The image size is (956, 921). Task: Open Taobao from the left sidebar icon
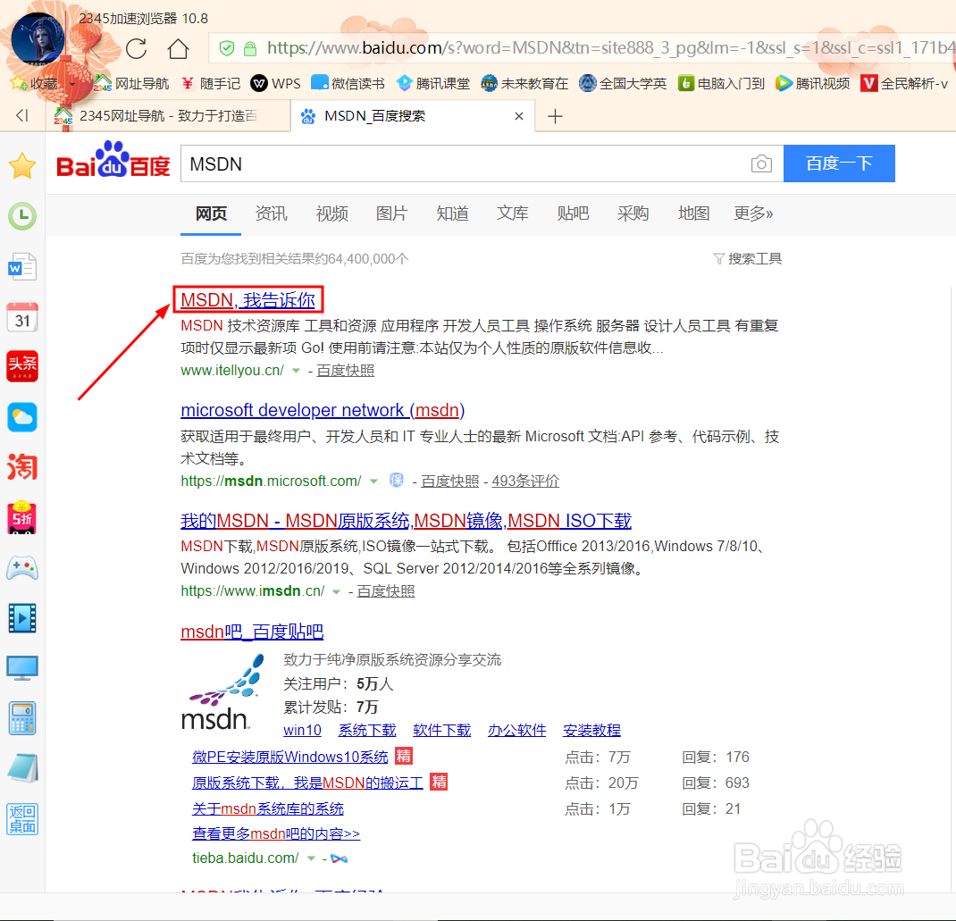click(x=21, y=467)
